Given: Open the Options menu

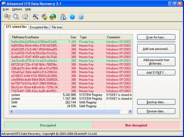Looking at the screenshot, I should tap(17, 9).
